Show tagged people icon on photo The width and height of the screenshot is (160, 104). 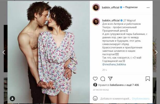point(12,99)
